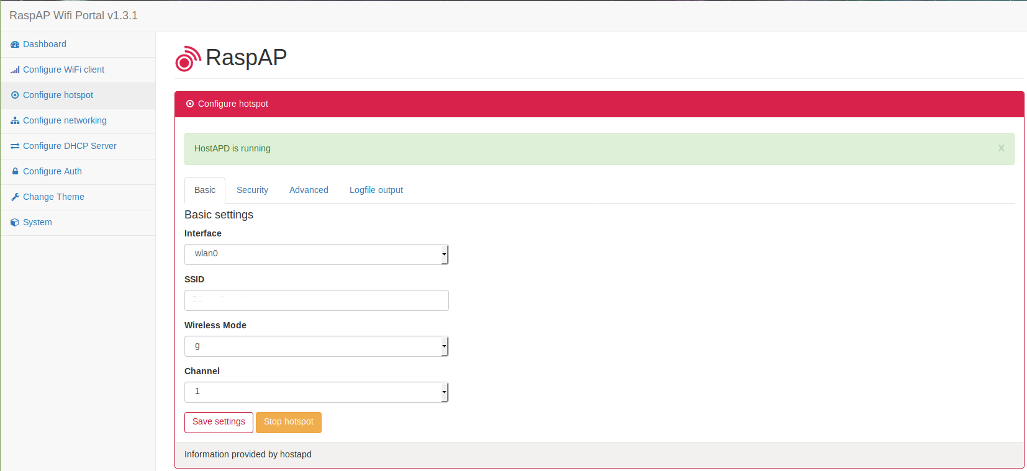1027x471 pixels.
Task: Switch to the Advanced tab
Action: (x=309, y=191)
